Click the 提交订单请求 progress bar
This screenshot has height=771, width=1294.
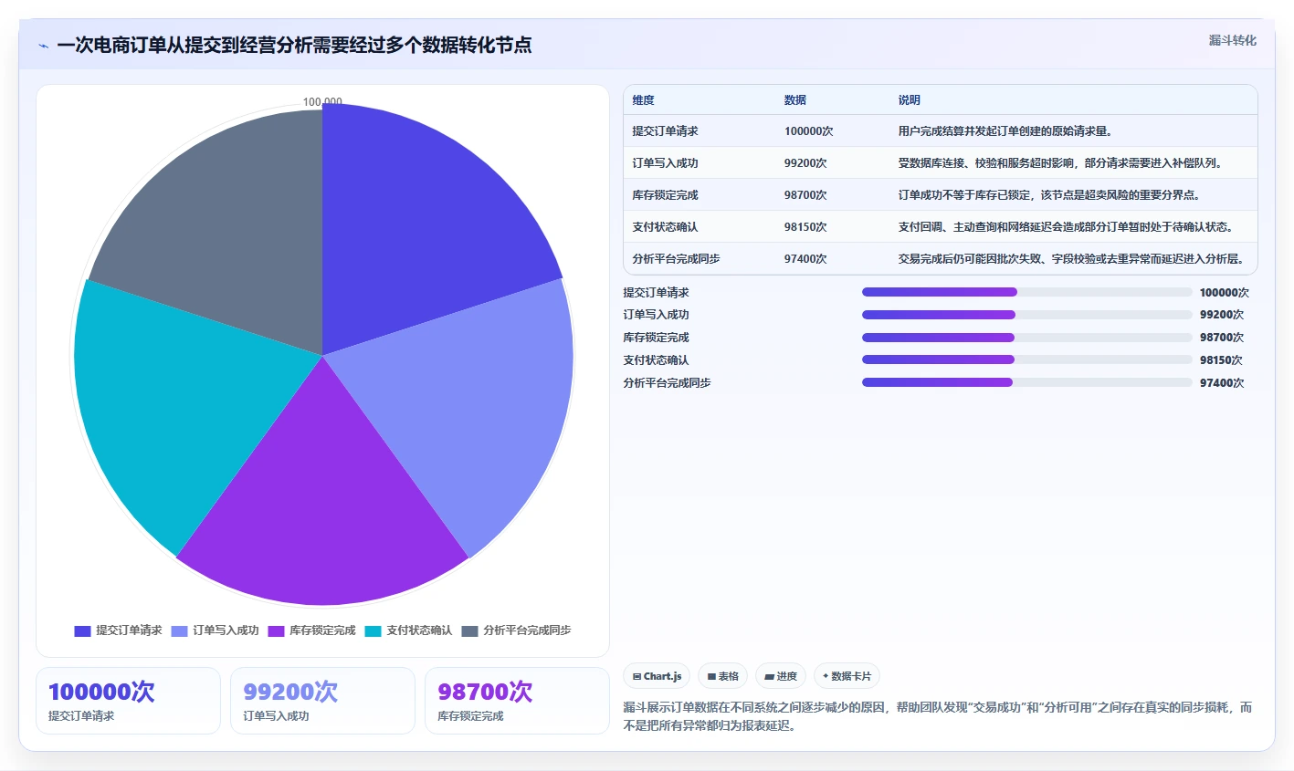1027,292
